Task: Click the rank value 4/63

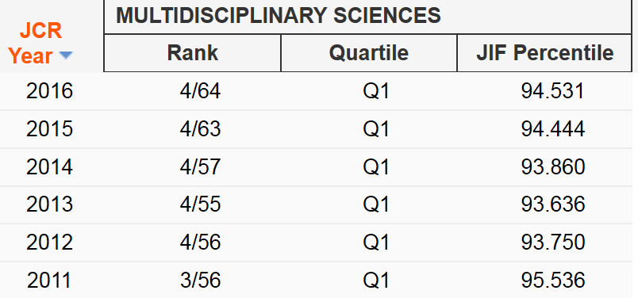Action: [x=200, y=129]
